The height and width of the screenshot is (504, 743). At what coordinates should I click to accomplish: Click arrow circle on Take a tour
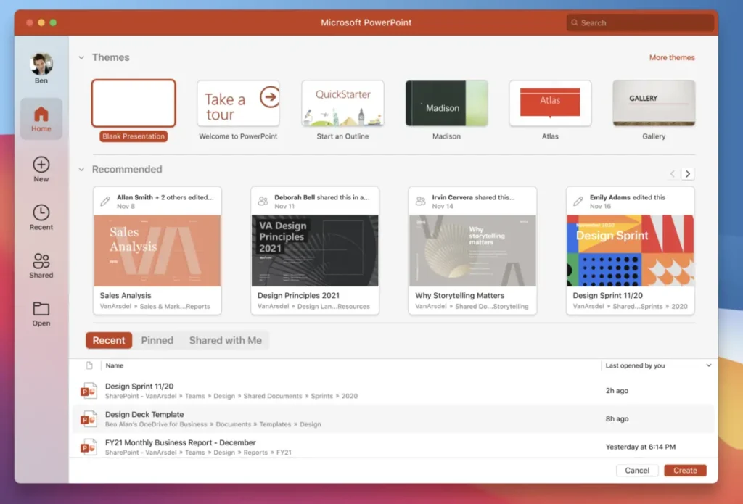point(270,96)
